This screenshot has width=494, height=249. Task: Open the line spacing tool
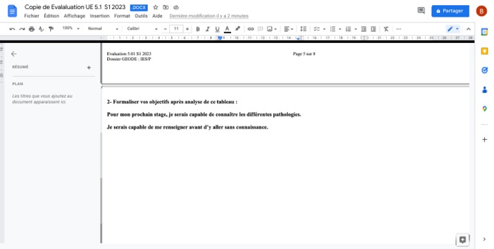click(x=303, y=29)
